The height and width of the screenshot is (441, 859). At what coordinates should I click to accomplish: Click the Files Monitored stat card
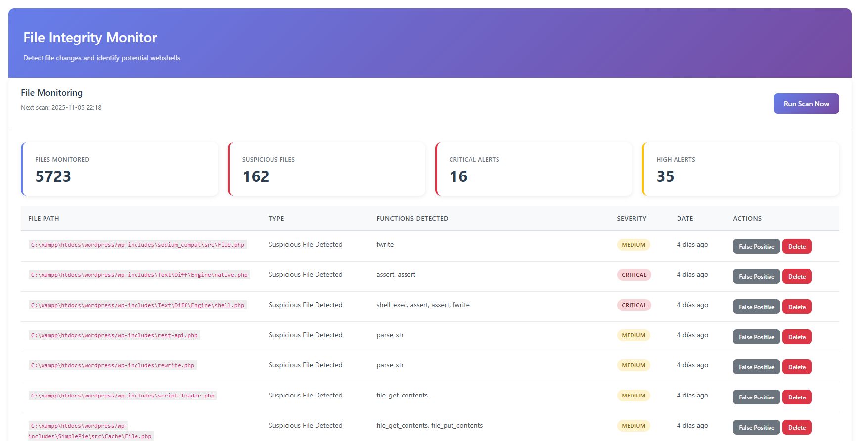point(120,169)
